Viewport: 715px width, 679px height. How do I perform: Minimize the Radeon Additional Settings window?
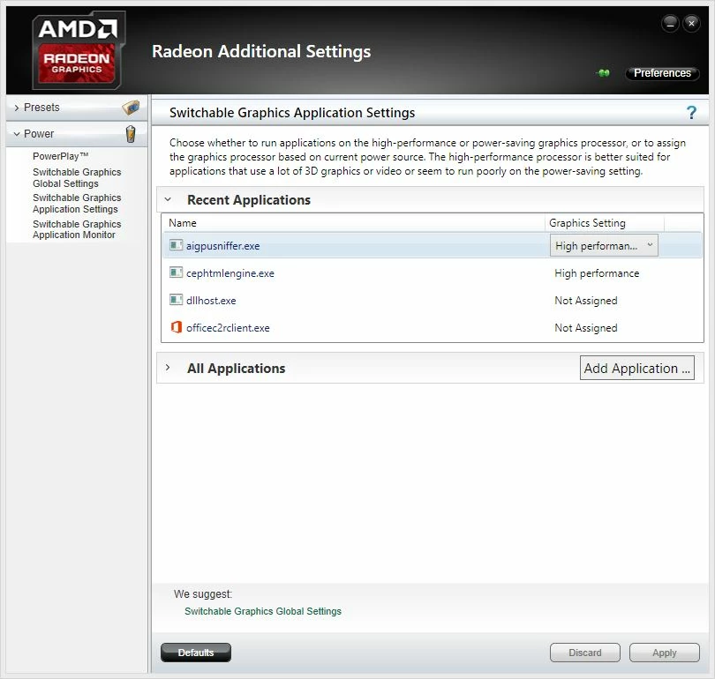[x=670, y=23]
